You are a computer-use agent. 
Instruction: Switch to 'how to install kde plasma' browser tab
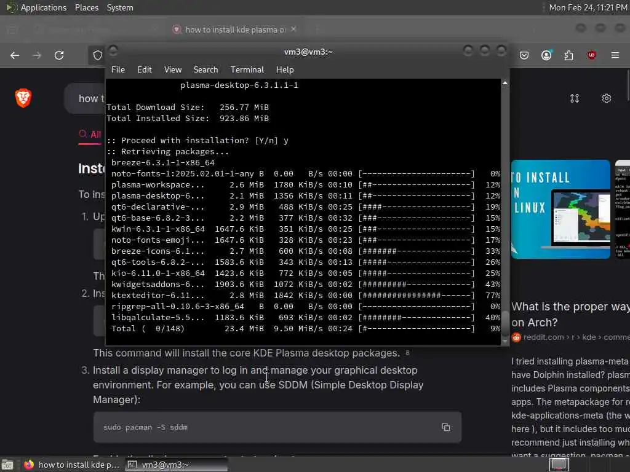point(234,29)
